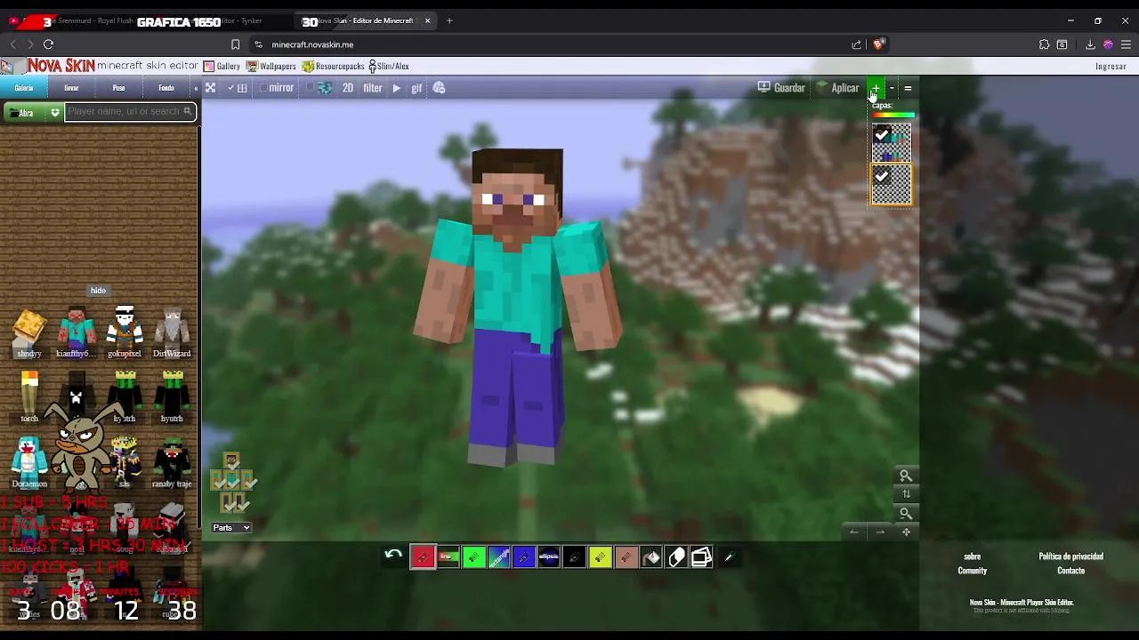Open the filter menu
This screenshot has height=640, width=1139.
point(373,87)
